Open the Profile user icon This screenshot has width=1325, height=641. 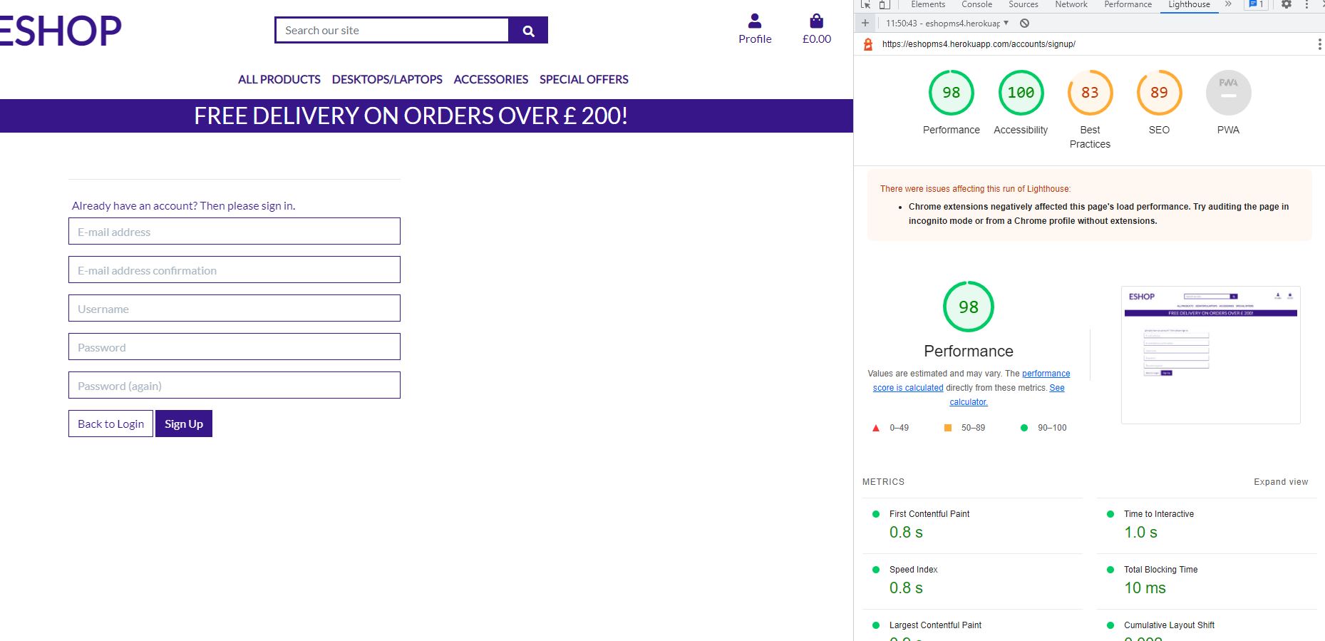755,21
